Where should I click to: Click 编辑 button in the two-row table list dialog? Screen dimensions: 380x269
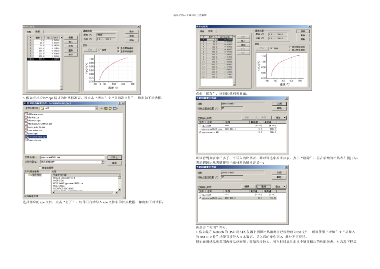click(x=248, y=187)
